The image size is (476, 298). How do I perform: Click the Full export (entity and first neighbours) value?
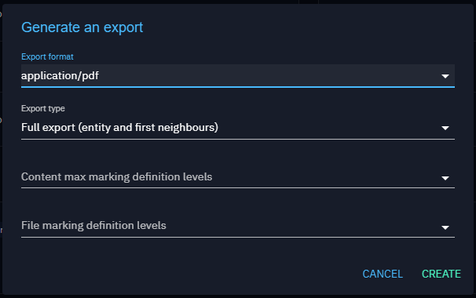119,127
